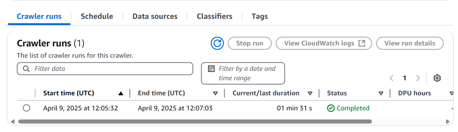Select the April 9, 2025 crawler run radio
This screenshot has width=458, height=132.
pyautogui.click(x=26, y=108)
